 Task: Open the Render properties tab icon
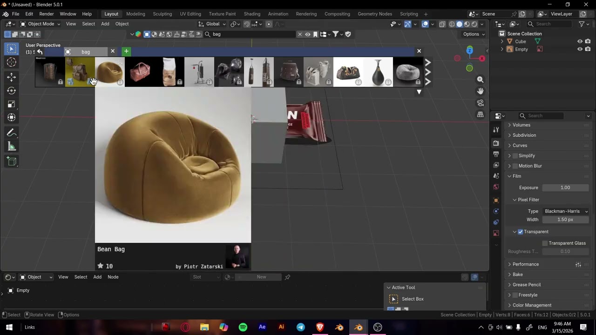pyautogui.click(x=496, y=143)
